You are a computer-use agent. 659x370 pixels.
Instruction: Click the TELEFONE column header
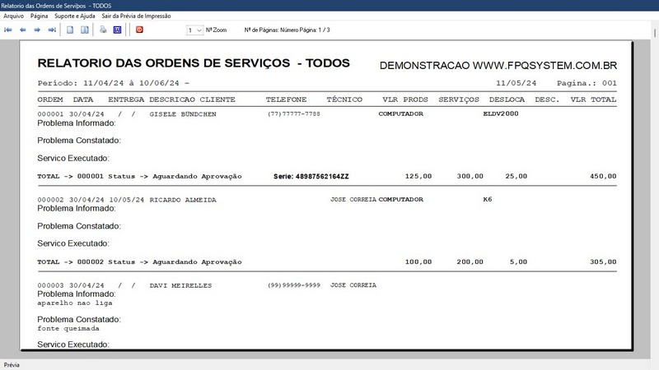point(286,99)
